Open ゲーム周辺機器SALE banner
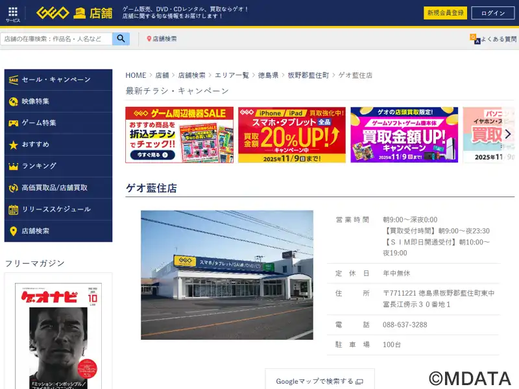Image resolution: width=519 pixels, height=389 pixels. 180,135
